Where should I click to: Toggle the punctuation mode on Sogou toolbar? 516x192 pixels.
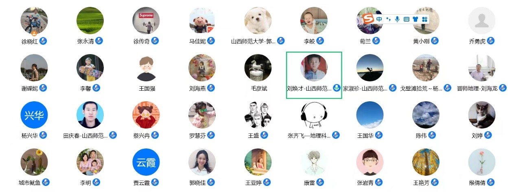pyautogui.click(x=388, y=19)
